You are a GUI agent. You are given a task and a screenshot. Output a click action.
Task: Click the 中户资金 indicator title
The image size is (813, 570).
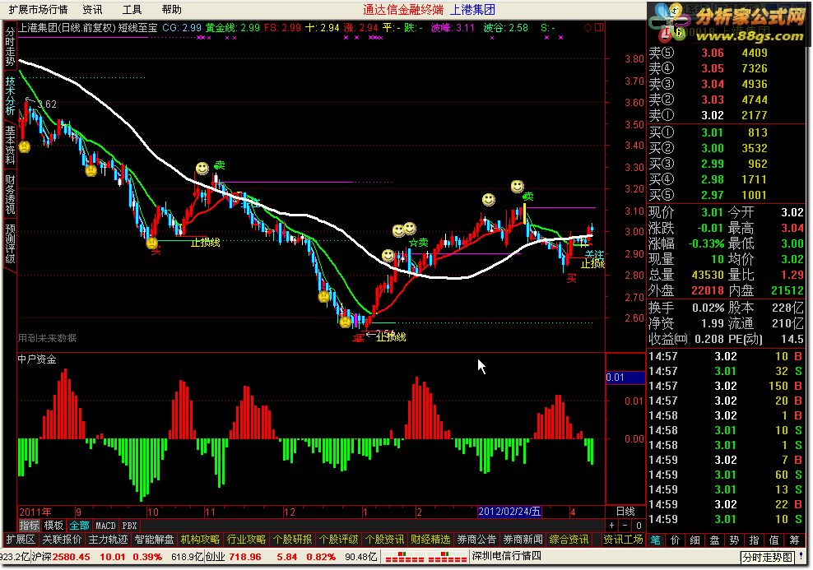coord(37,359)
